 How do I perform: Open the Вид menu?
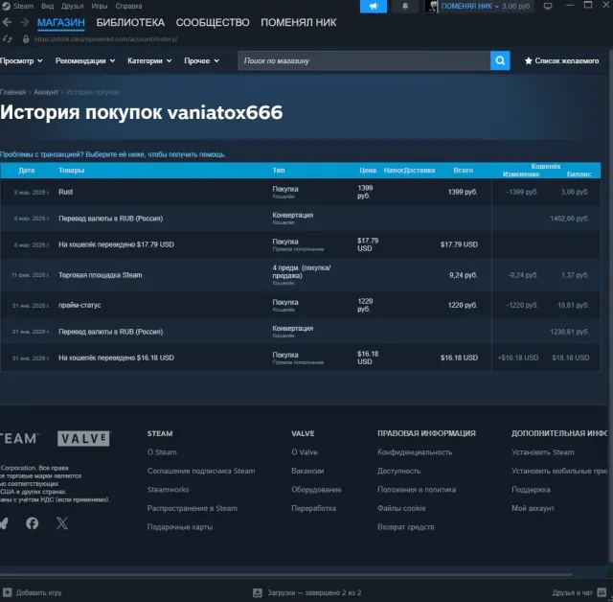coord(47,7)
